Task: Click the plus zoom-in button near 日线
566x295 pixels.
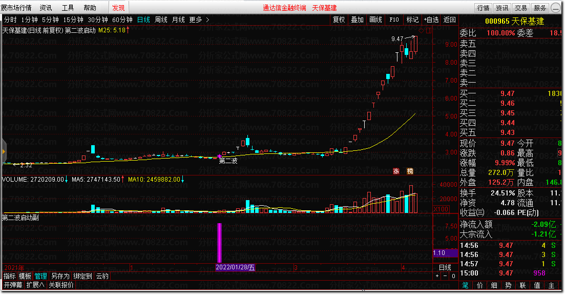Action: (x=437, y=276)
